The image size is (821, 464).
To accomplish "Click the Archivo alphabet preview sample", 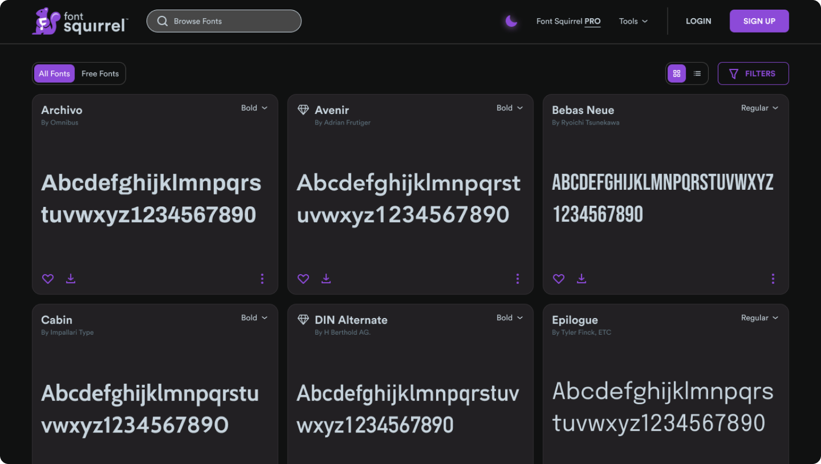I will (x=151, y=199).
